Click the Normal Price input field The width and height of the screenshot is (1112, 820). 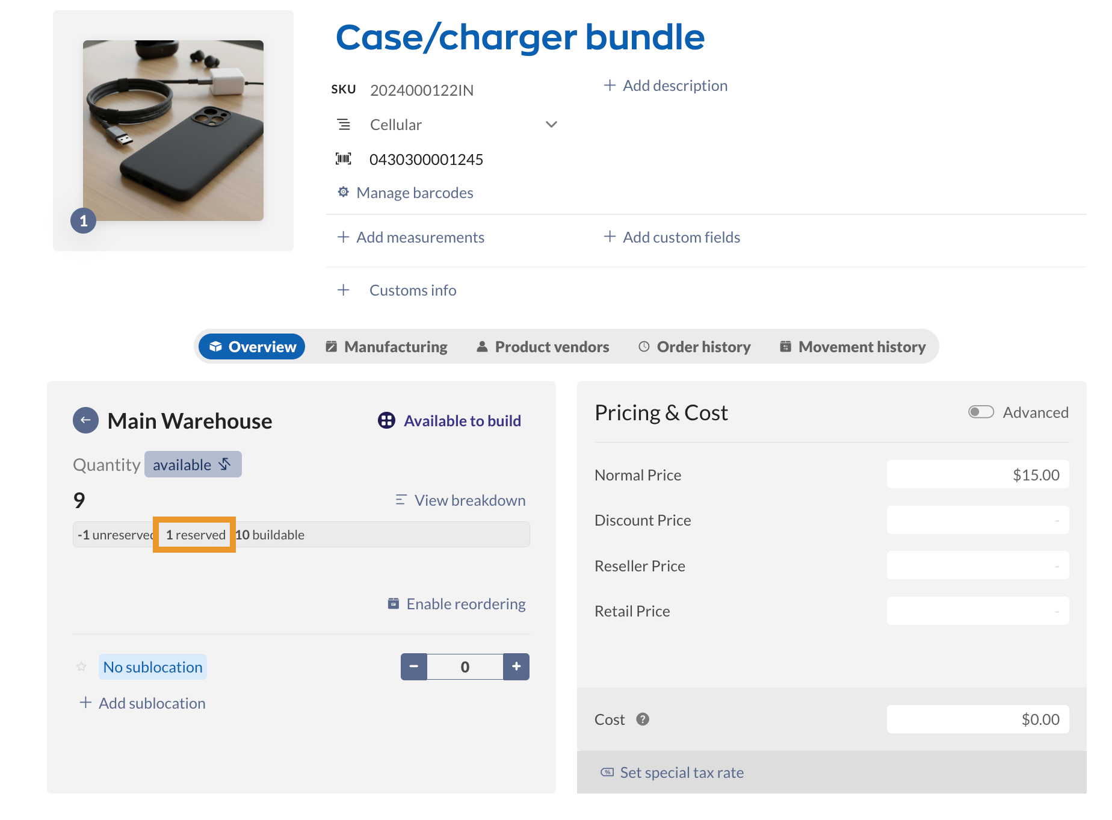(977, 475)
